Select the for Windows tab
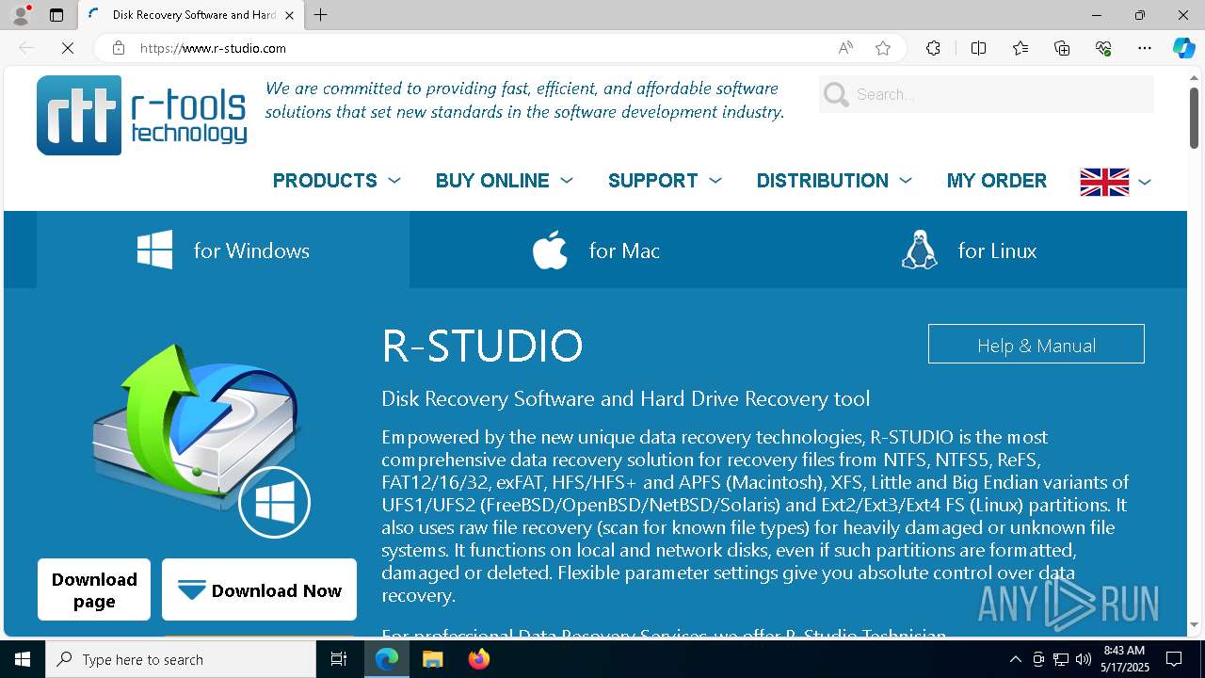This screenshot has width=1205, height=678. click(223, 250)
